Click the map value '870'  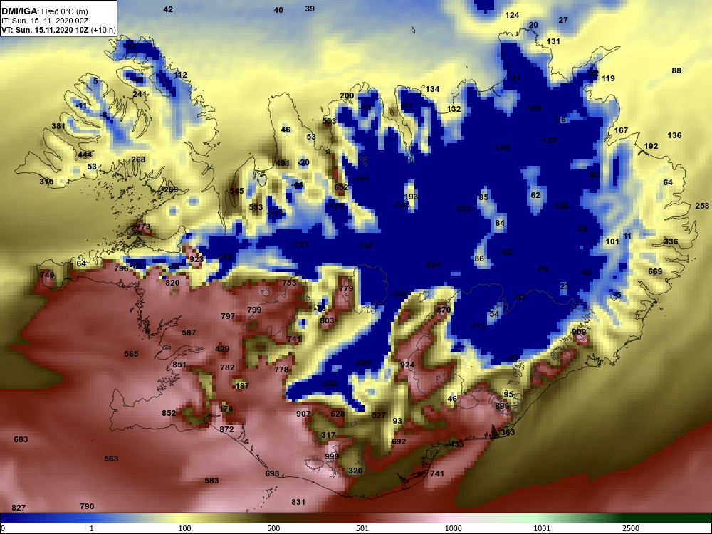tap(443, 310)
